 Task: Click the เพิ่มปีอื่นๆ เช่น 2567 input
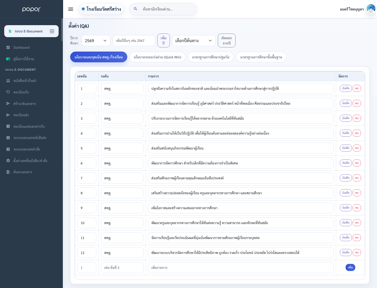click(134, 41)
